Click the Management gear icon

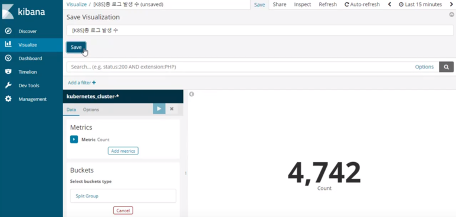[8, 99]
